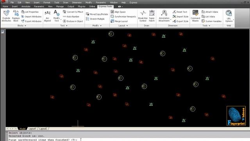Open the Dimension menu

77,3
